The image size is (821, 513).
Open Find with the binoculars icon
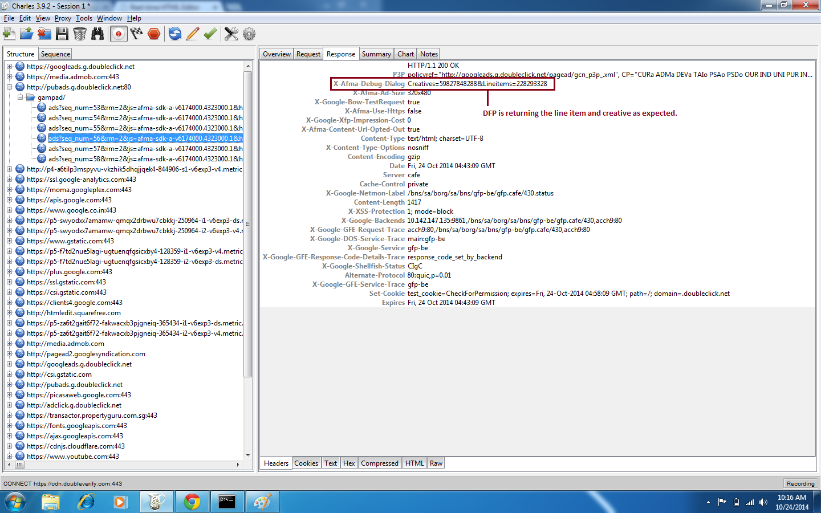[x=97, y=34]
